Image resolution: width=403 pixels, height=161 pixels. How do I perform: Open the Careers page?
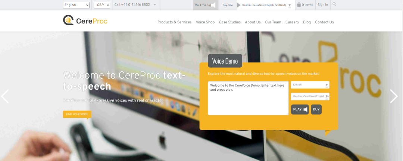[x=292, y=22]
